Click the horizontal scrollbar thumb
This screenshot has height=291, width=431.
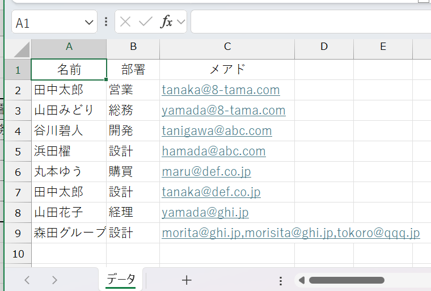coord(346,280)
